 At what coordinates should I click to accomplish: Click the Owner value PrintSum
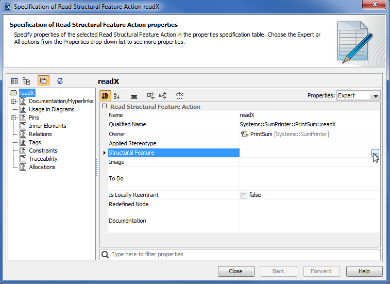pos(310,134)
